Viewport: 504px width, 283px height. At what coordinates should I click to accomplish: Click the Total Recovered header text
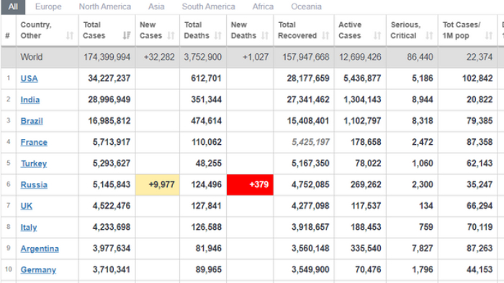pos(297,30)
